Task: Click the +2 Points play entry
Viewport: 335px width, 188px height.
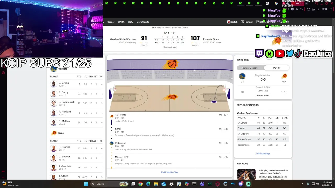Action: (169, 118)
